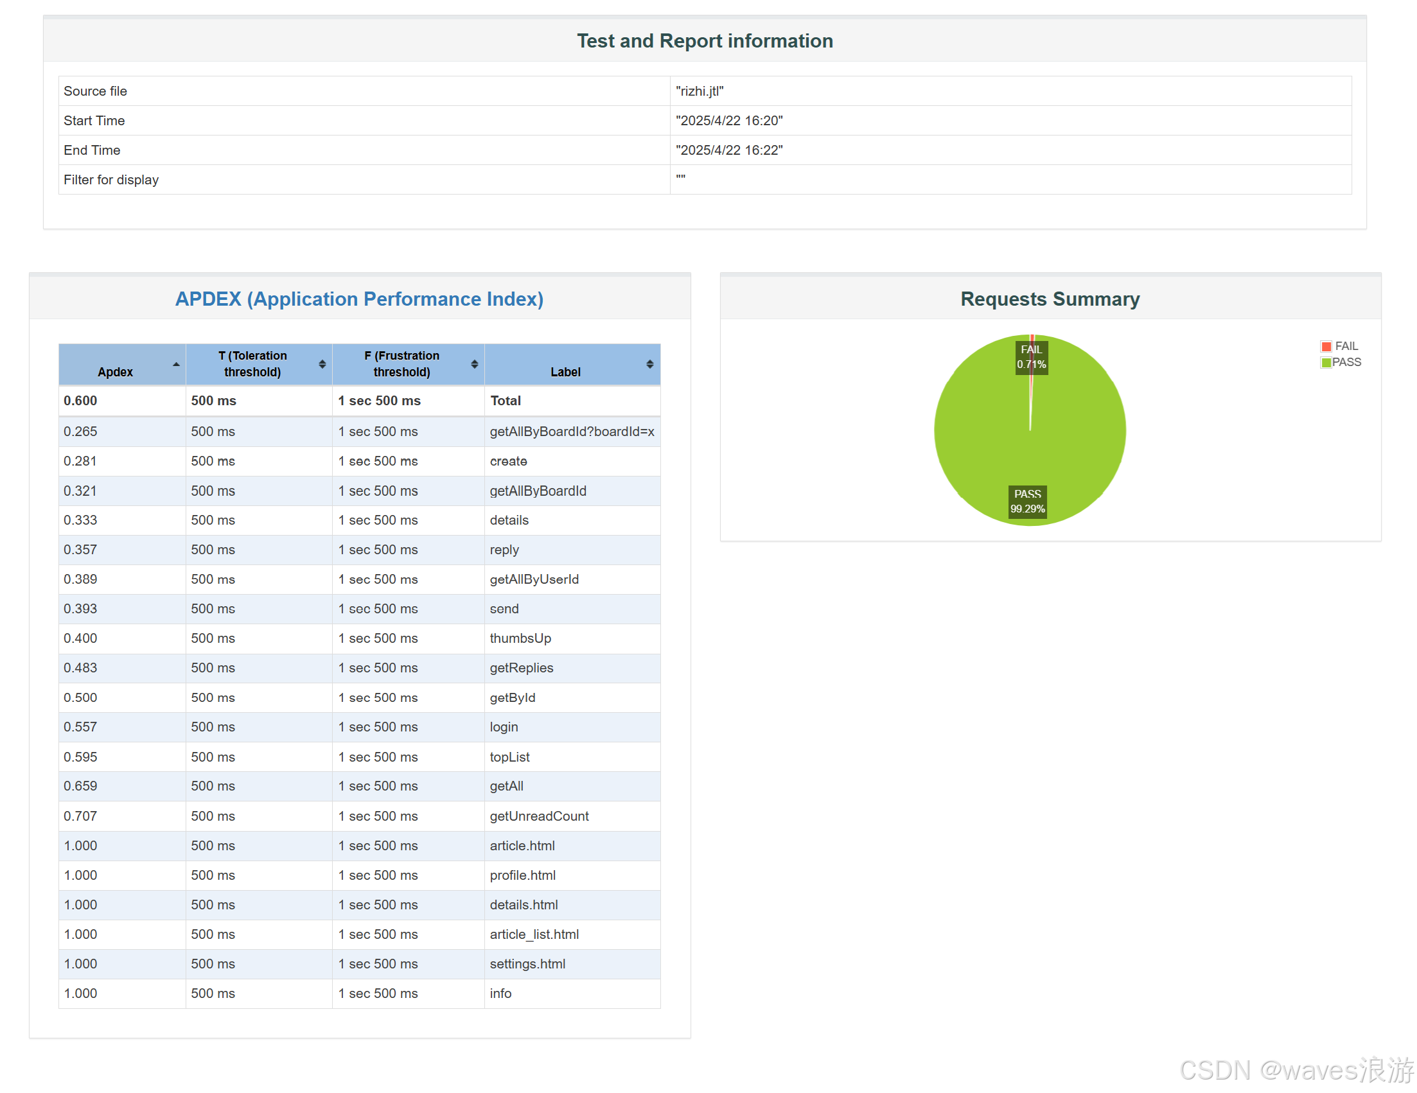Click the Requests Summary panel title

coord(1050,299)
